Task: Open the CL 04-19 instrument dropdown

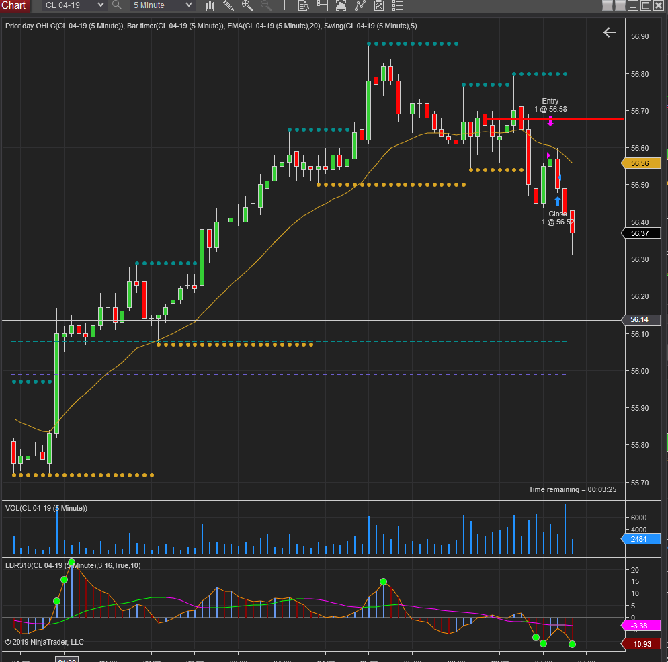Action: pos(74,5)
